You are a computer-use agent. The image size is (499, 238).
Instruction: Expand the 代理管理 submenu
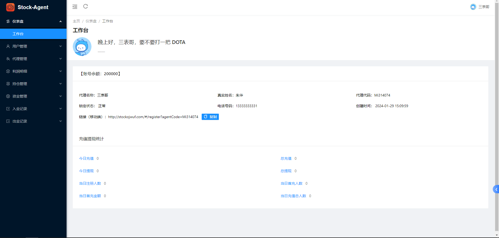click(60, 59)
